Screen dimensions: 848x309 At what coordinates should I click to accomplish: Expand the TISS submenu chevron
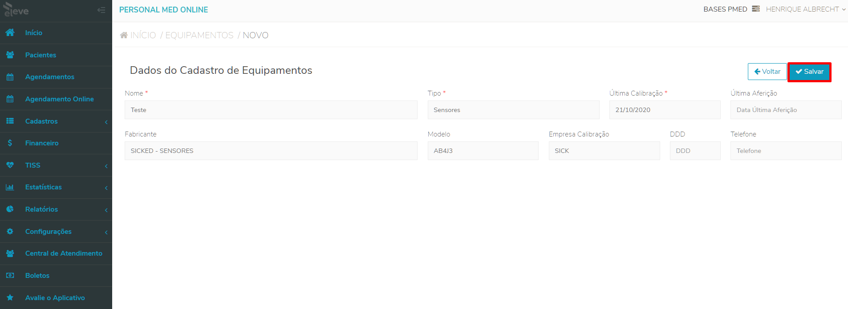click(x=106, y=166)
